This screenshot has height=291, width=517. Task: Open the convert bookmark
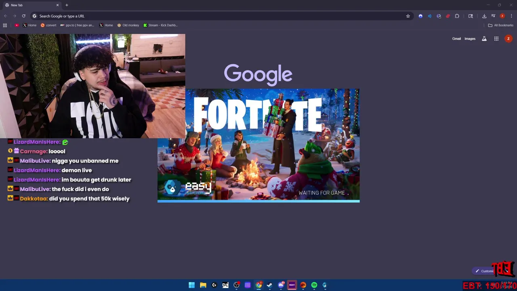coord(48,25)
